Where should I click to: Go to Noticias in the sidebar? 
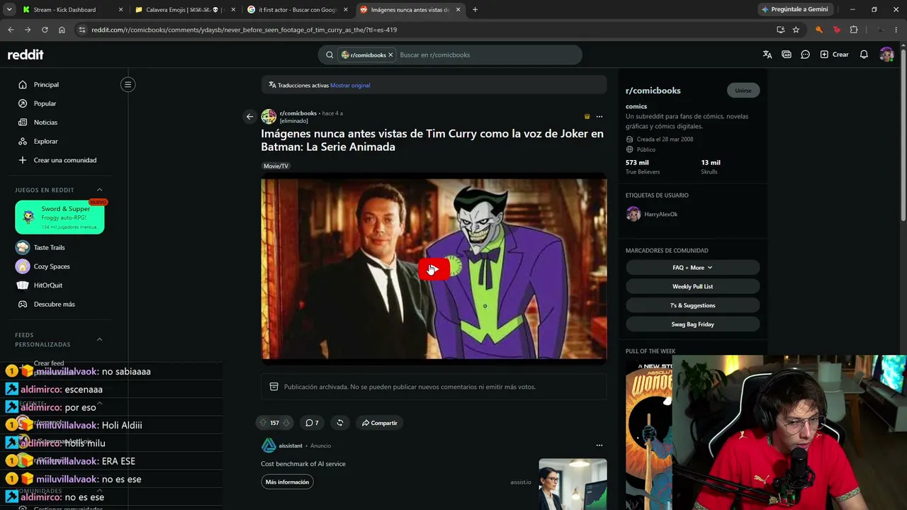[45, 123]
